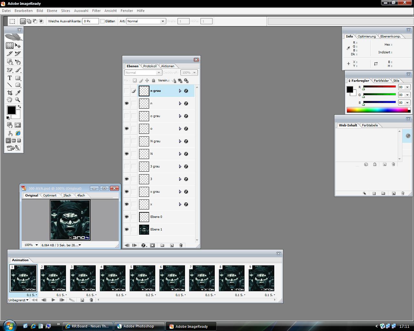Choose the Hand tool

pos(10,100)
